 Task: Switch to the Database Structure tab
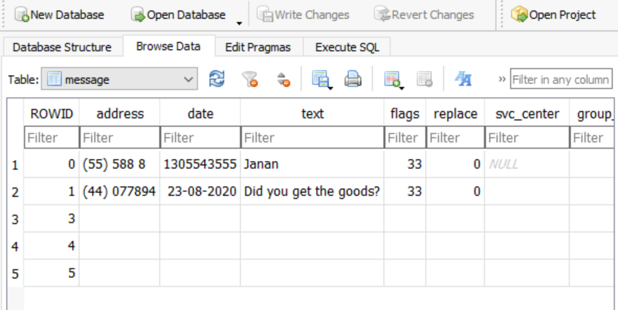point(62,47)
